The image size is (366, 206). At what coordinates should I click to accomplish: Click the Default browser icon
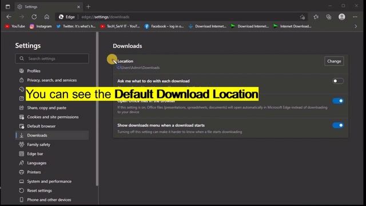tap(22, 126)
